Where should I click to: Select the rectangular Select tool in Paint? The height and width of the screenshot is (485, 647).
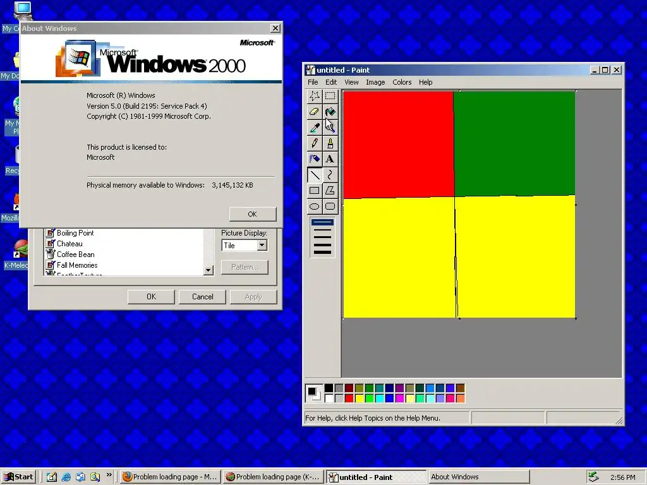(330, 96)
